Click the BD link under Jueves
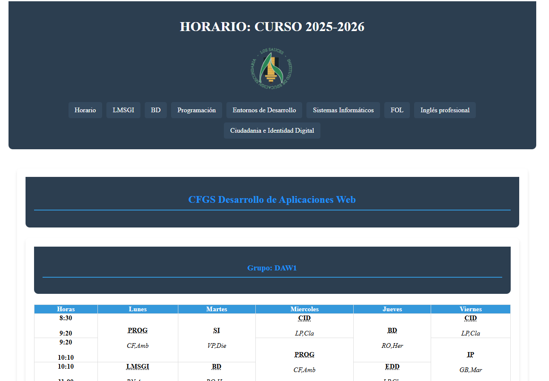 tap(392, 330)
